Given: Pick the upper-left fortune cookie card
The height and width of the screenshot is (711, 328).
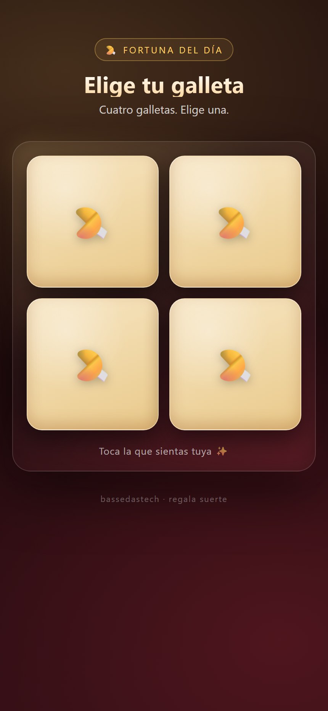Looking at the screenshot, I should 93,221.
